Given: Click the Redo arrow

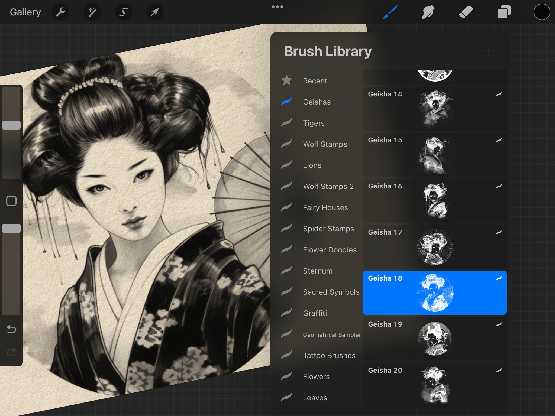Looking at the screenshot, I should (x=11, y=352).
